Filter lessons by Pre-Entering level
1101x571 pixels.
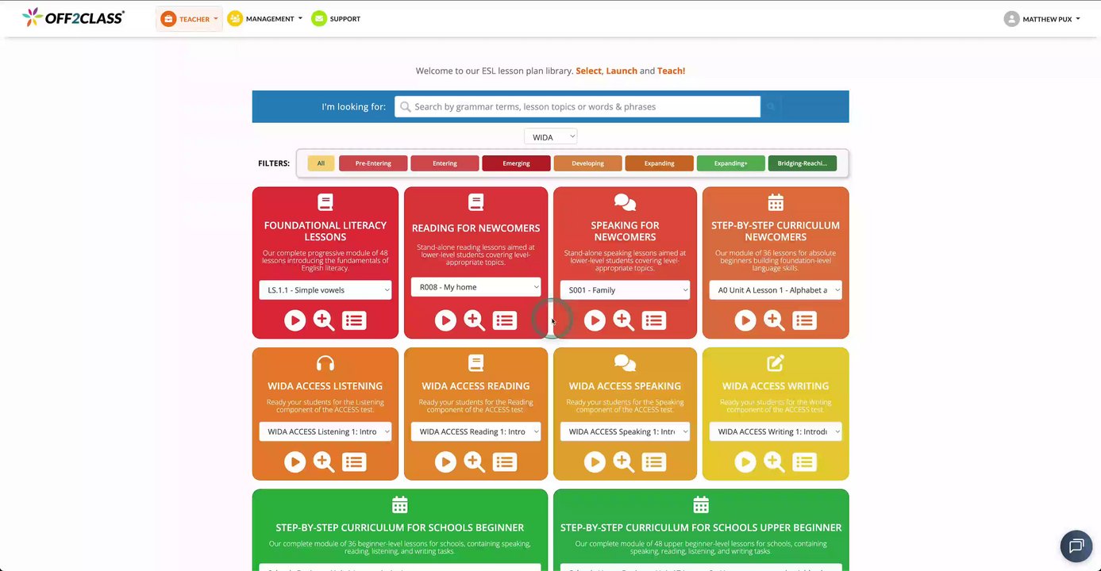373,163
